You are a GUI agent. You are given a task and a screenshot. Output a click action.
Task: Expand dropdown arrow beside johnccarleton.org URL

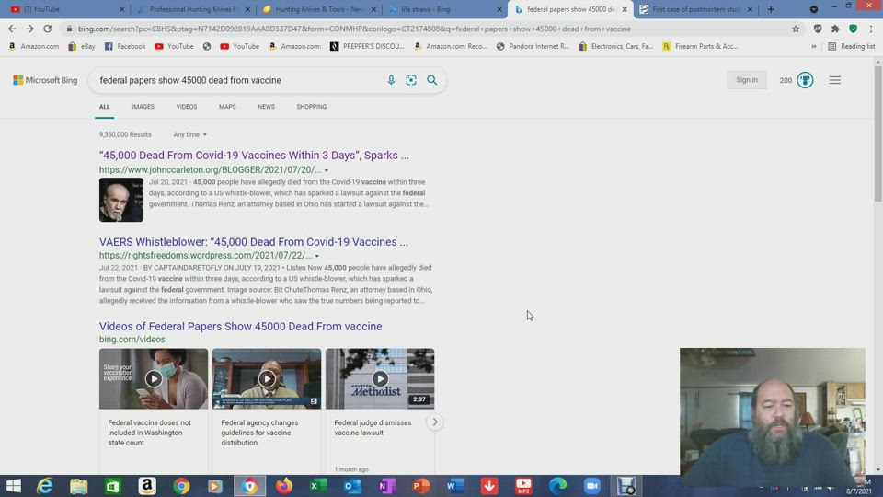point(326,170)
